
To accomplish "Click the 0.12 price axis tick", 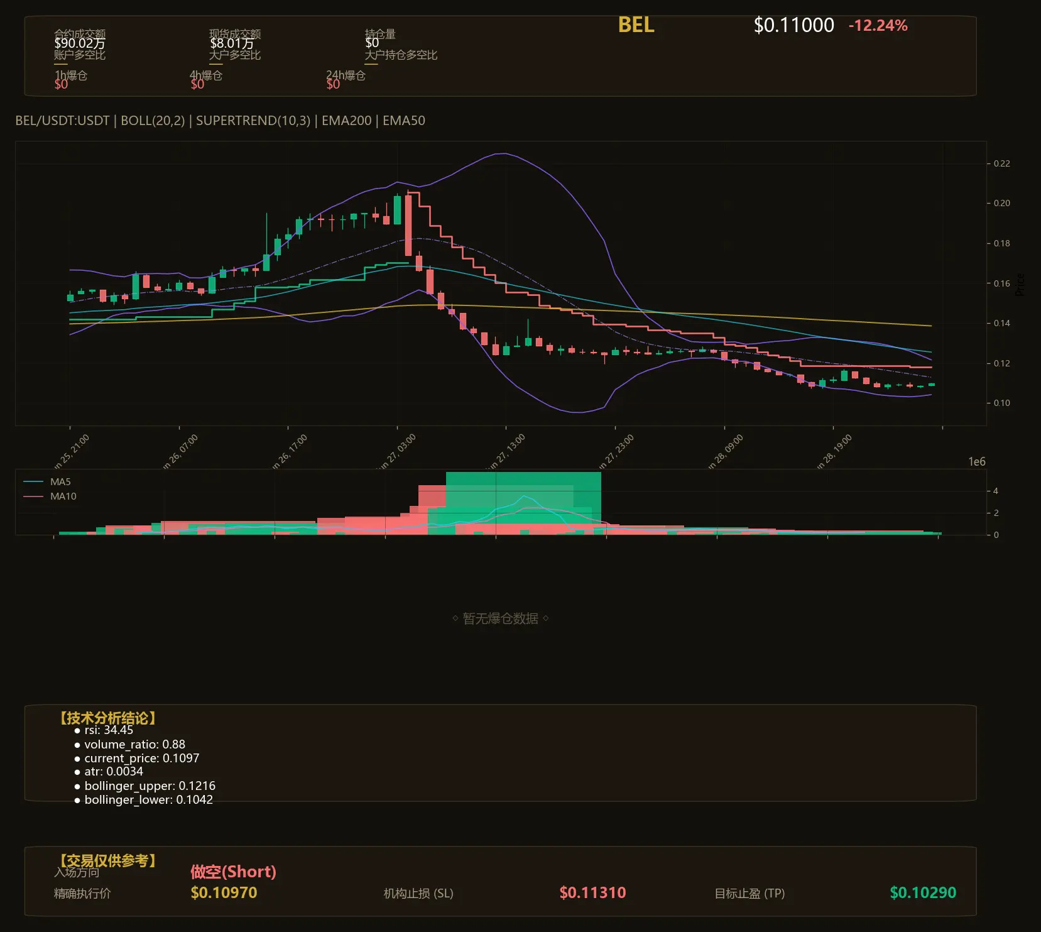I will 1002,363.
